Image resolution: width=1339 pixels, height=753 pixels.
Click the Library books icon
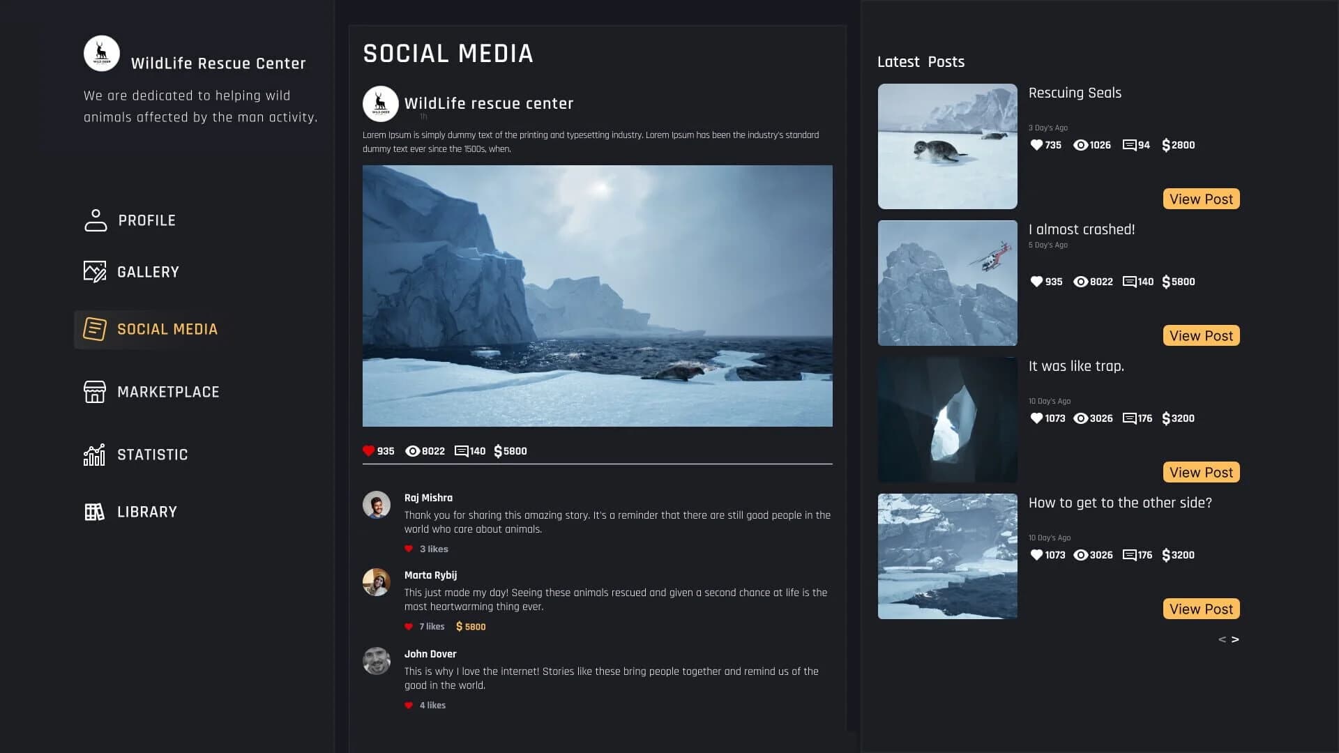[x=94, y=512]
